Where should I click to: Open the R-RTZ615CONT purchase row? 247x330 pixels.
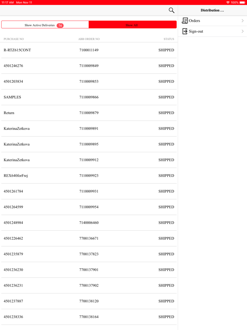pyautogui.click(x=17, y=50)
